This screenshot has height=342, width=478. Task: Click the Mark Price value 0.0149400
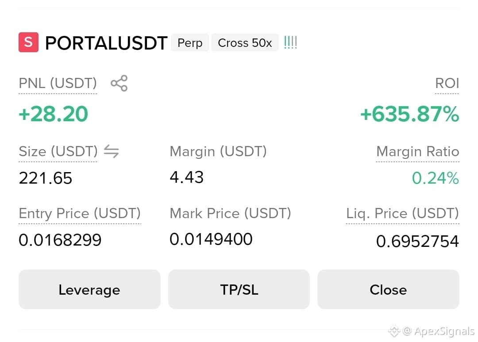pos(211,239)
